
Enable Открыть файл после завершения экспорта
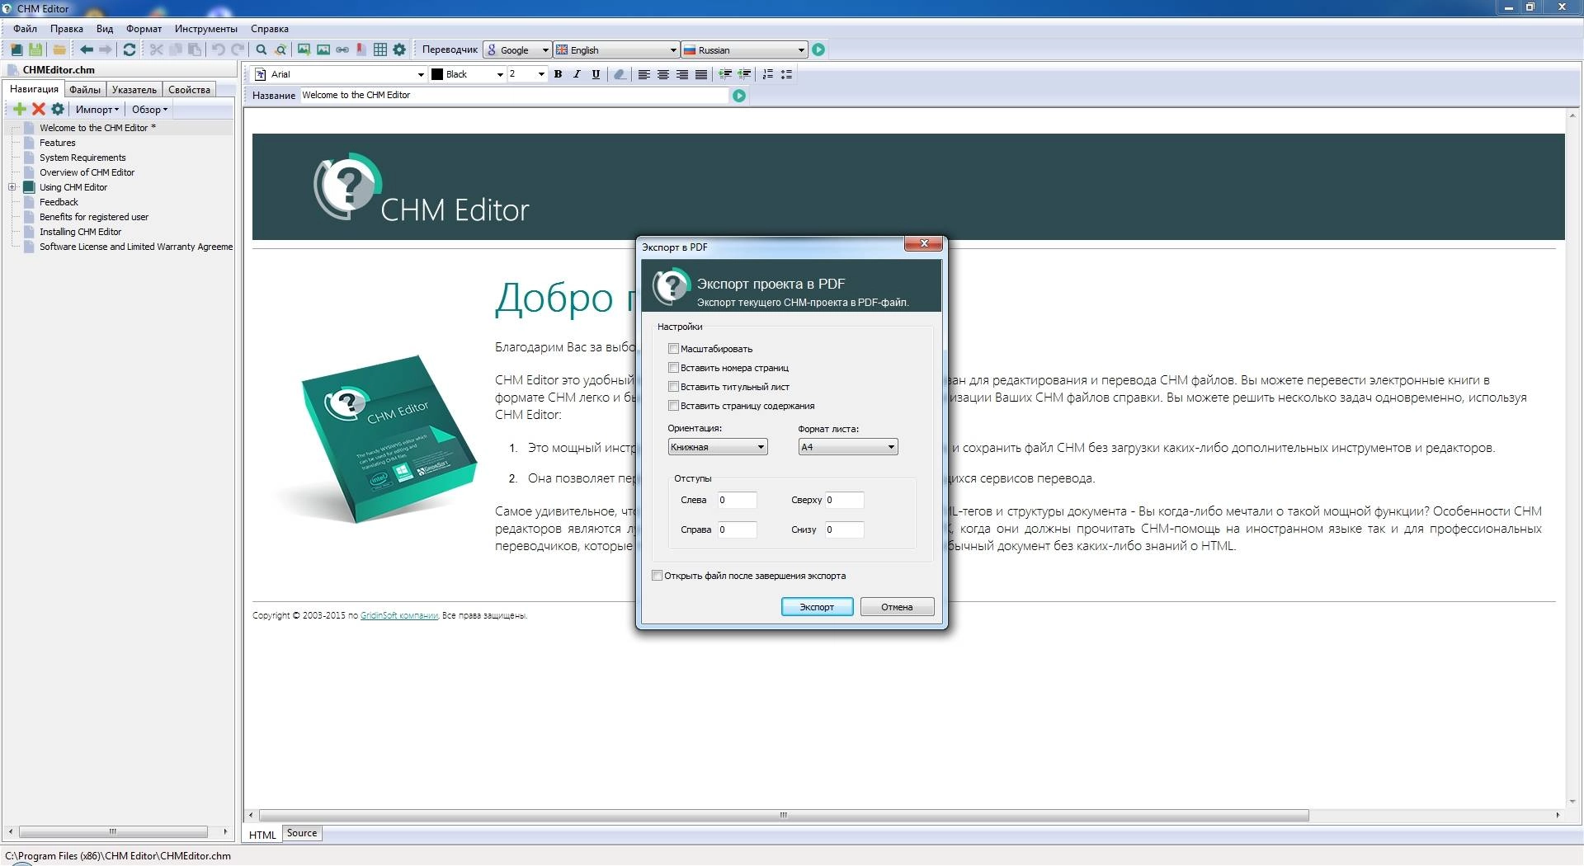tap(657, 576)
